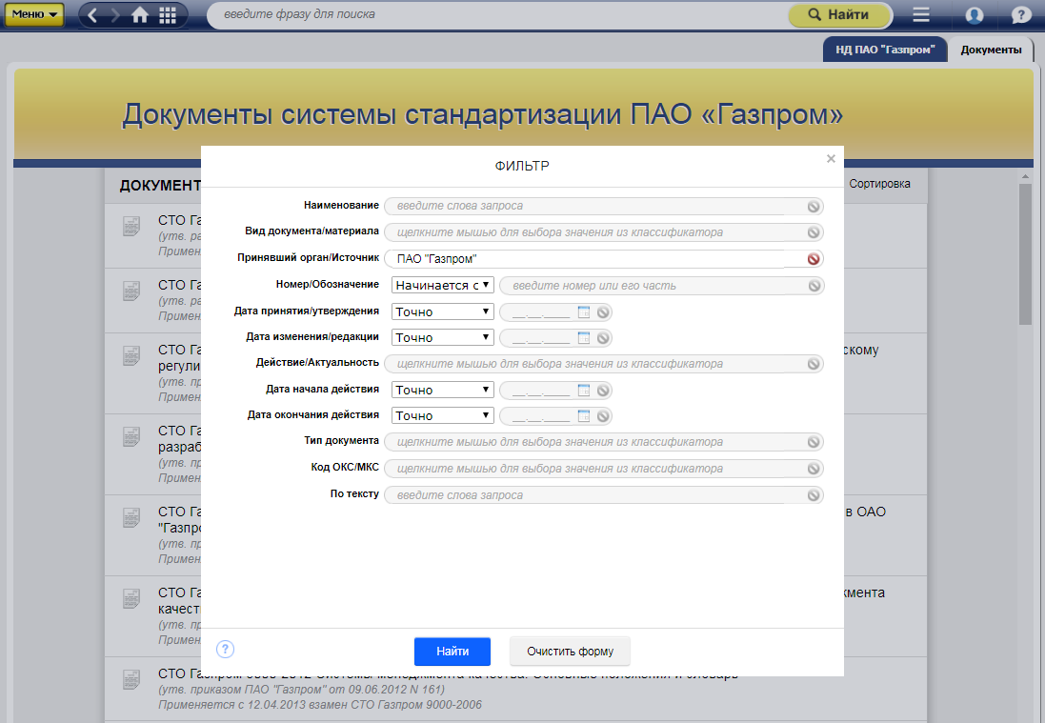Screen dimensions: 1045x723
Task: Open the apps grid icon
Action: [x=168, y=15]
